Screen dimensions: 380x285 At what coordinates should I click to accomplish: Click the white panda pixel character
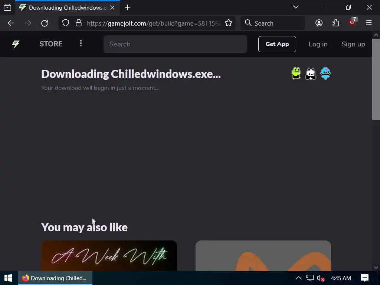coord(311,73)
